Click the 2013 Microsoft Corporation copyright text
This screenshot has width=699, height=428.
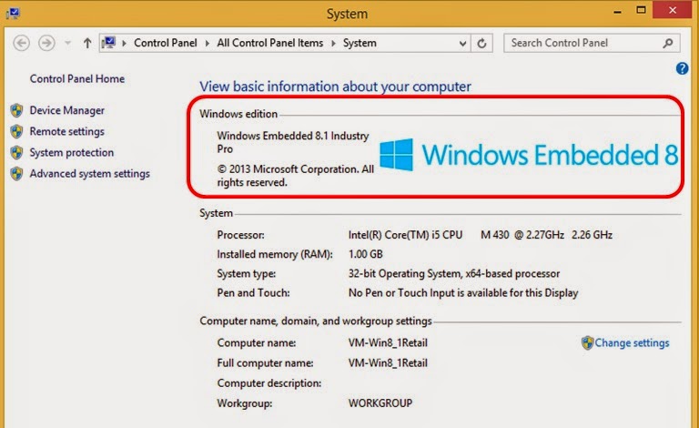click(x=296, y=176)
